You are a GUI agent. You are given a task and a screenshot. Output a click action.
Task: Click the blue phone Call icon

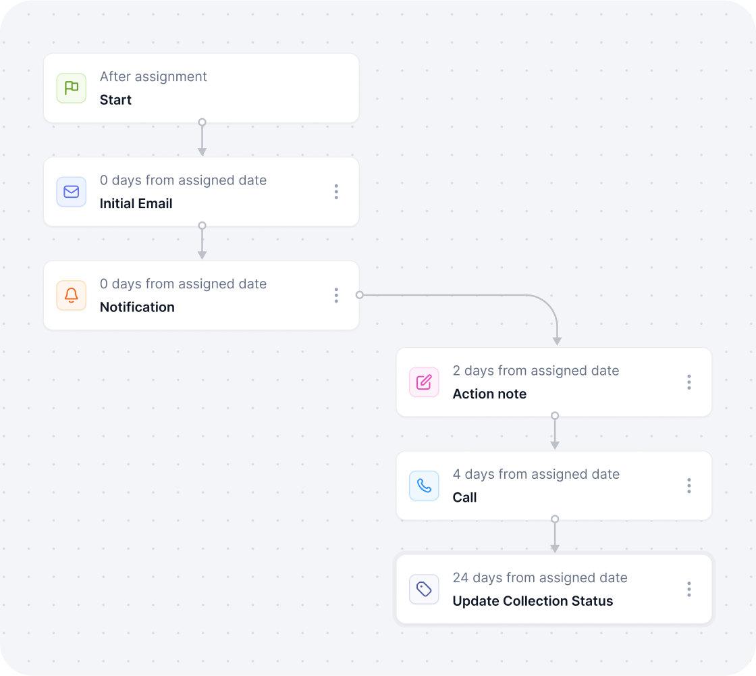425,486
